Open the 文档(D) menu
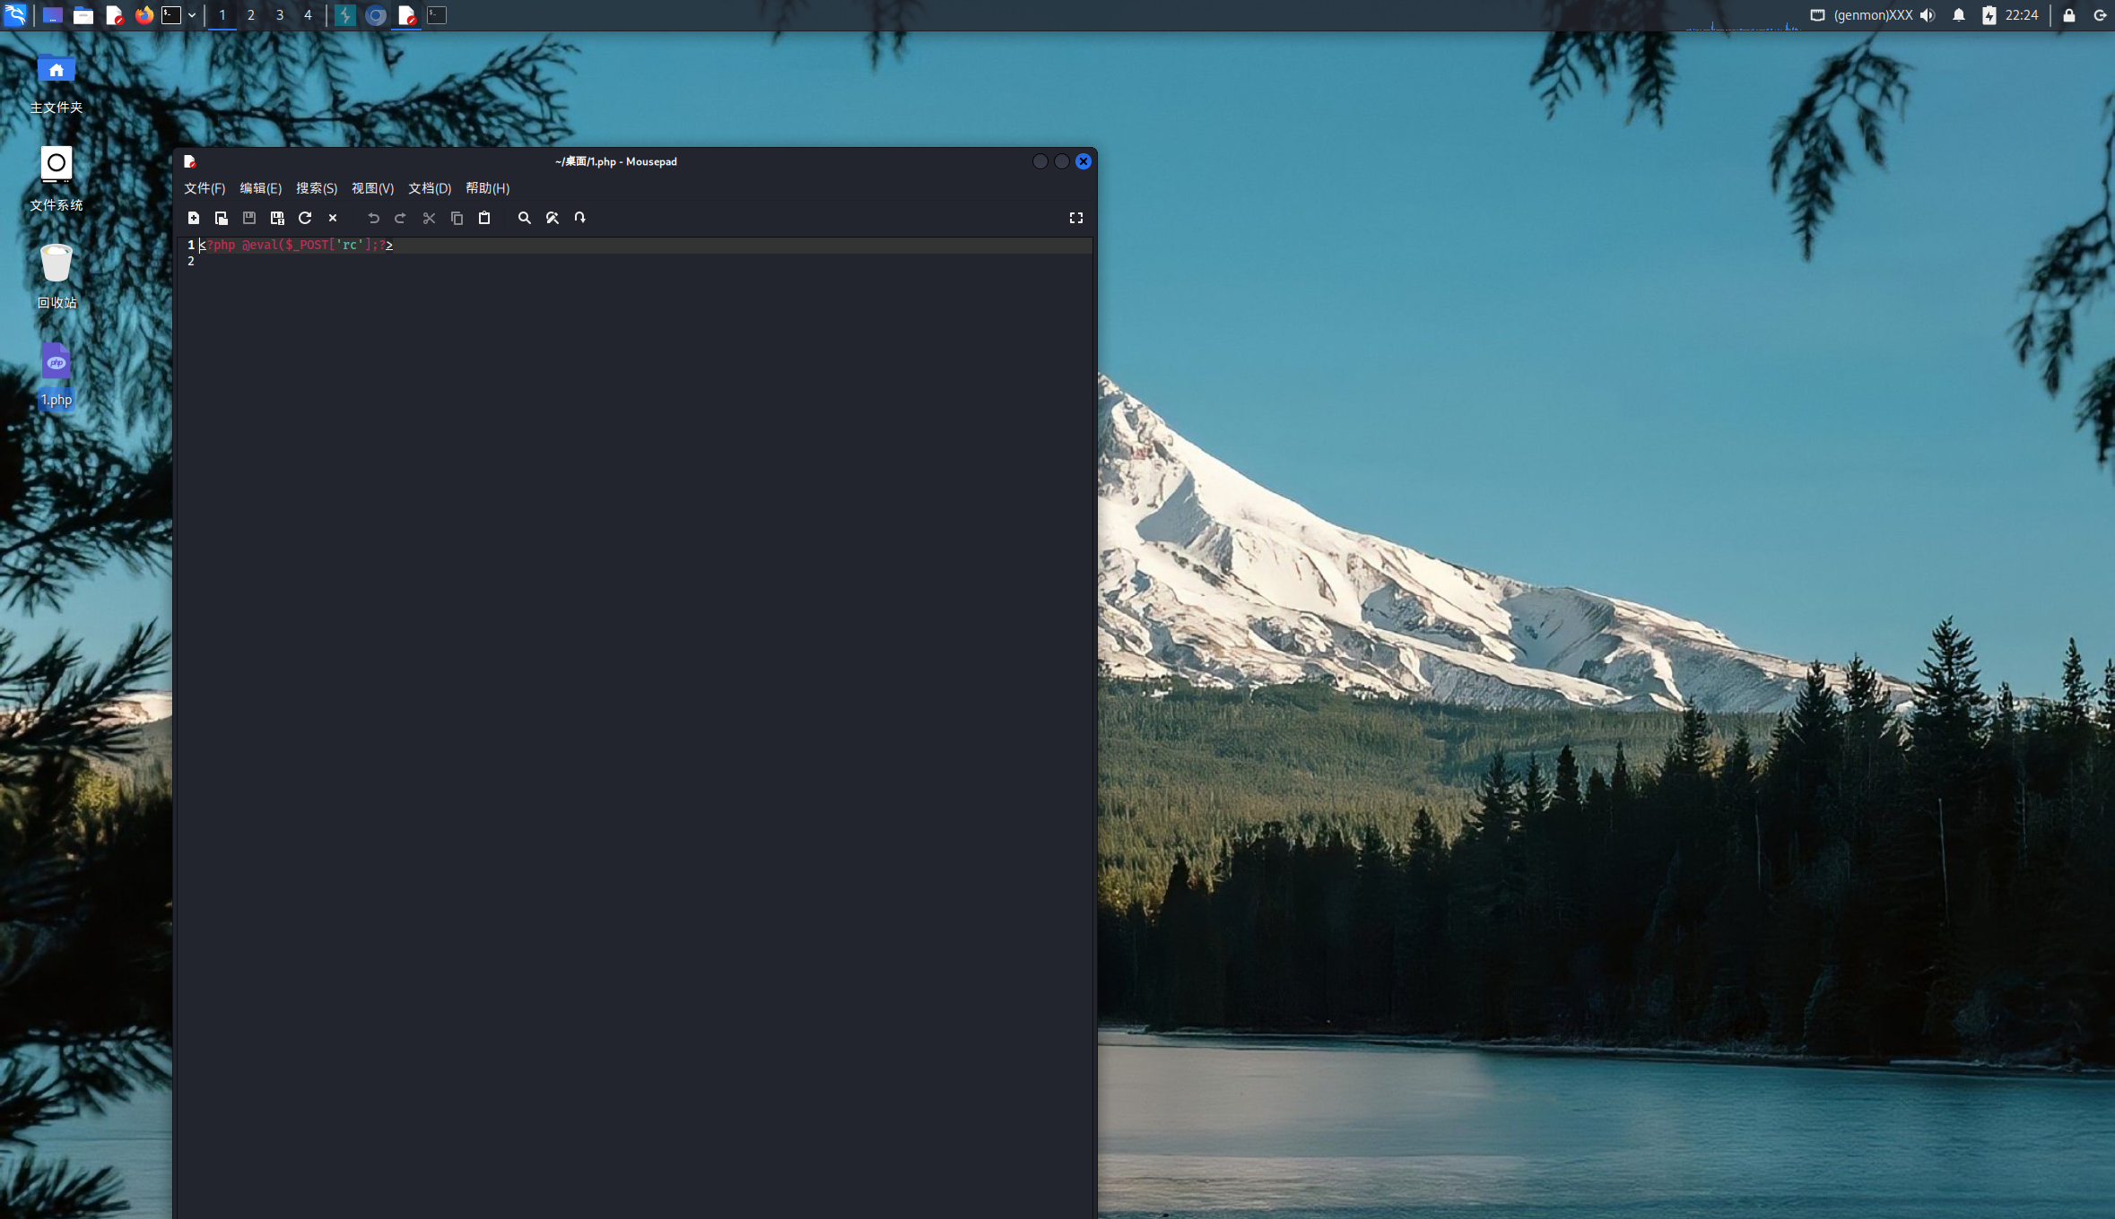Screen dimensions: 2115x1219 click(x=430, y=188)
